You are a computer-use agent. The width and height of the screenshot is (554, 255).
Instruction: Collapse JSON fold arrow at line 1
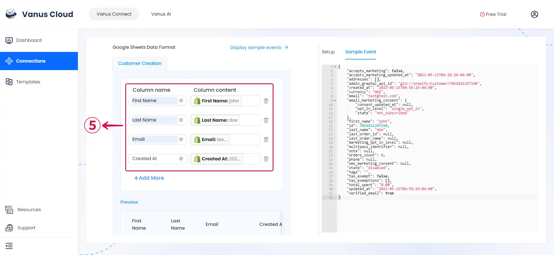(x=335, y=67)
